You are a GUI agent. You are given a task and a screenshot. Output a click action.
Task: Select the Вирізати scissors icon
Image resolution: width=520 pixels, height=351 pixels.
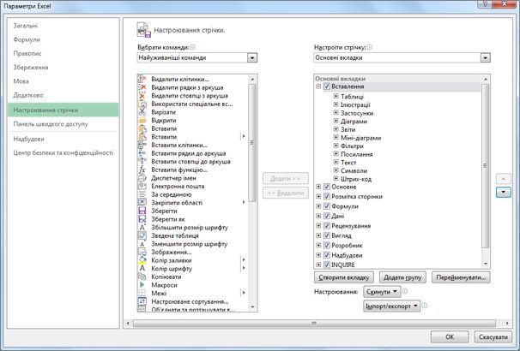point(142,112)
